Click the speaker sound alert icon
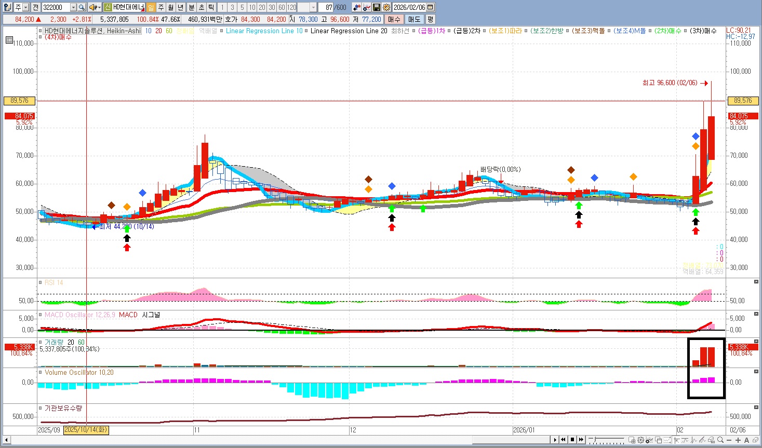Image resolution: width=762 pixels, height=448 pixels. [93, 7]
